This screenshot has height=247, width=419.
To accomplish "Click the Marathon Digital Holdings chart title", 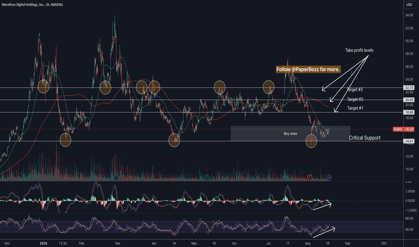I will [x=32, y=4].
